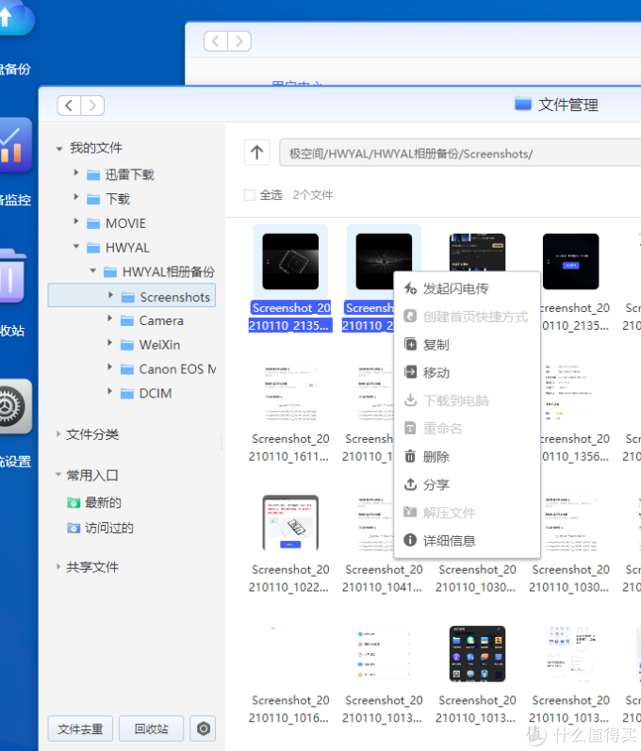
Task: Collapse the 我的文件 tree section
Action: pyautogui.click(x=59, y=149)
